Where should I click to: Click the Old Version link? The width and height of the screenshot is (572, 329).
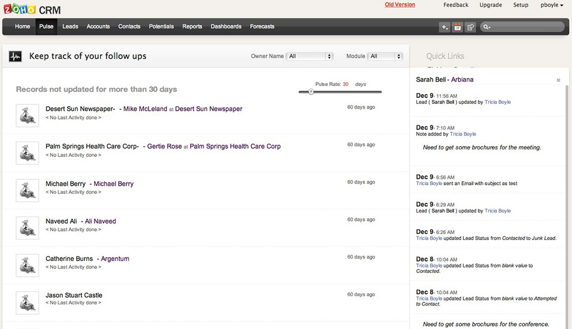(400, 5)
